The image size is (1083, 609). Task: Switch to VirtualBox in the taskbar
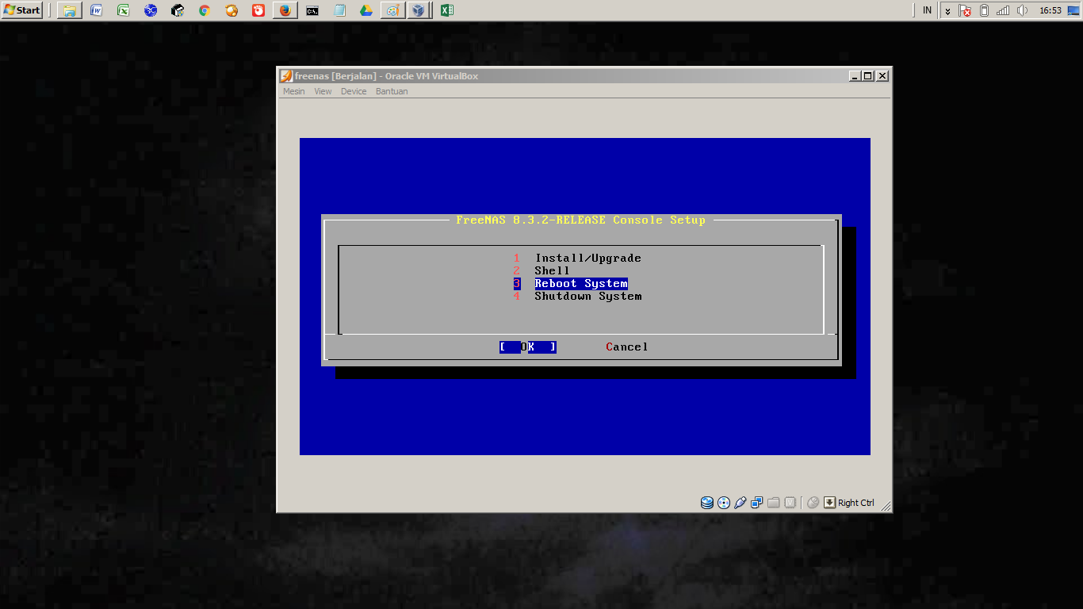coord(419,10)
